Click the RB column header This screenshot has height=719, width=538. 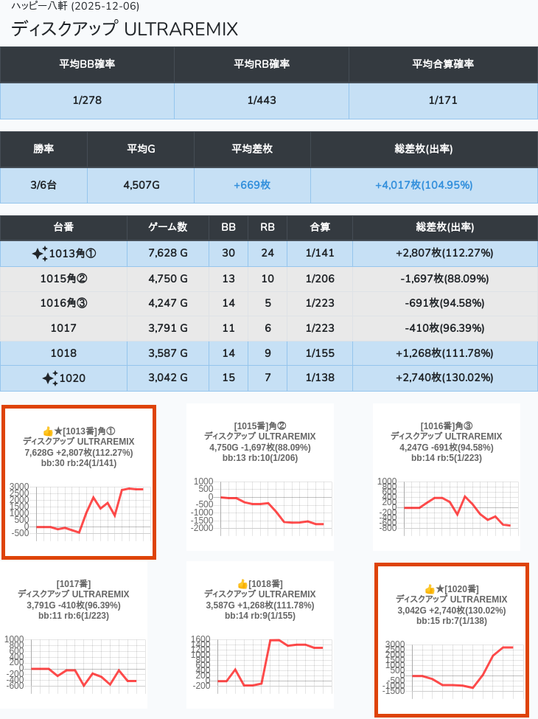268,228
